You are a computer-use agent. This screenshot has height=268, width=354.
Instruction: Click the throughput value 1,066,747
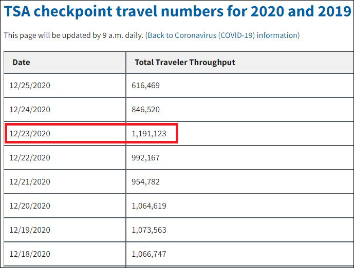point(149,254)
